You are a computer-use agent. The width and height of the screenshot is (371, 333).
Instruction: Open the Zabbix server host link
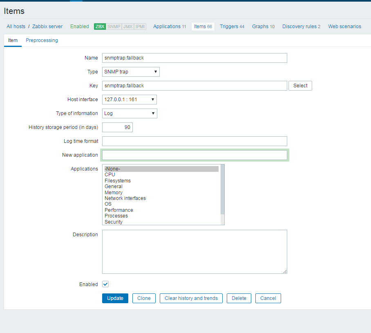click(47, 27)
